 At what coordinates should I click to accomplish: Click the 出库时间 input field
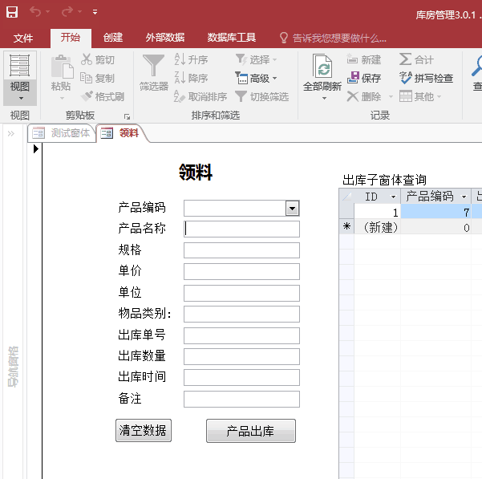[x=241, y=377]
